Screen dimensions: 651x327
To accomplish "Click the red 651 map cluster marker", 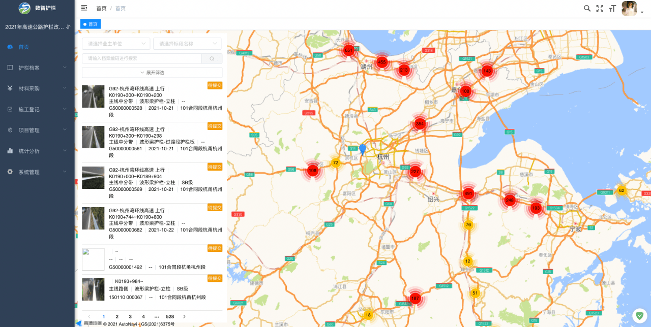I will pos(348,50).
